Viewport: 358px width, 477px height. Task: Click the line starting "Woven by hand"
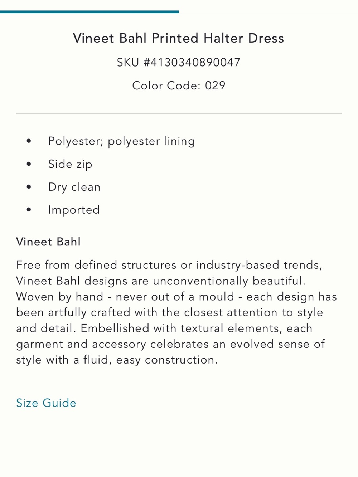click(x=176, y=296)
